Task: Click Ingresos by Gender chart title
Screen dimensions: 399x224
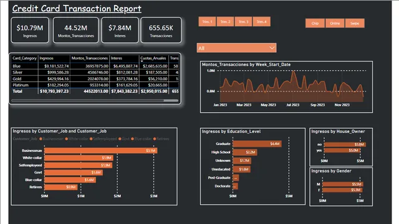Action: (331, 171)
